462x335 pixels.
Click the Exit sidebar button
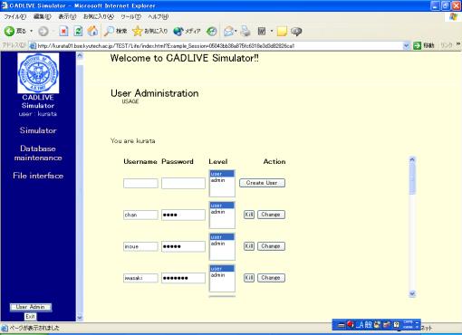(30, 316)
